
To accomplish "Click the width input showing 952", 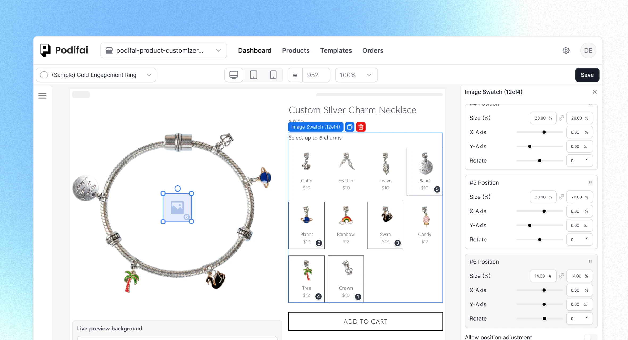I will coord(316,75).
